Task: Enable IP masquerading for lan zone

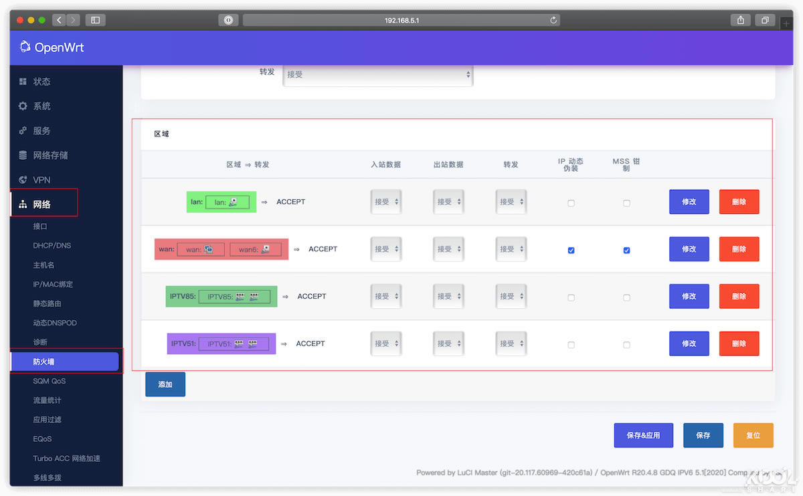Action: tap(571, 203)
